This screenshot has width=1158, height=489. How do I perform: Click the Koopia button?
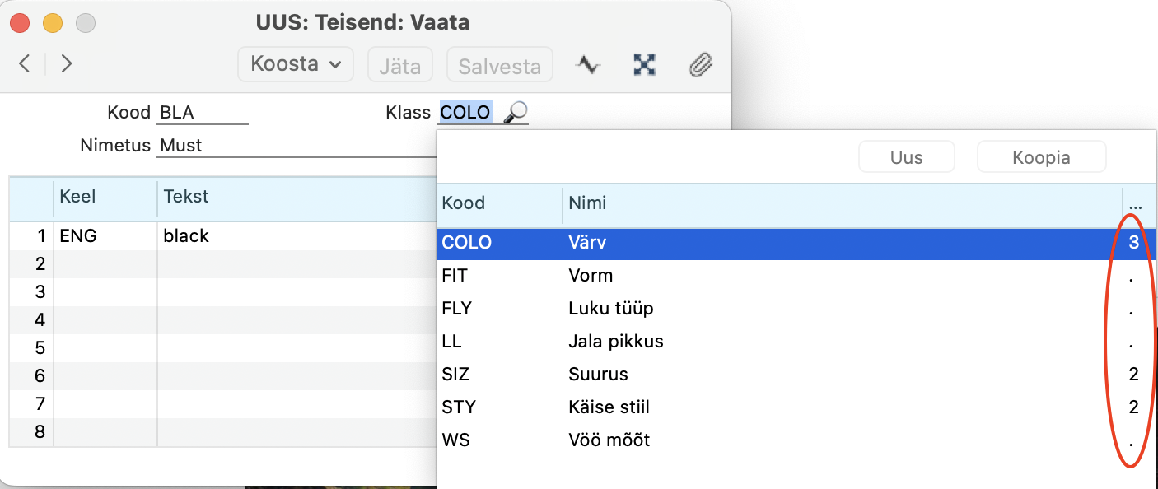point(1041,156)
